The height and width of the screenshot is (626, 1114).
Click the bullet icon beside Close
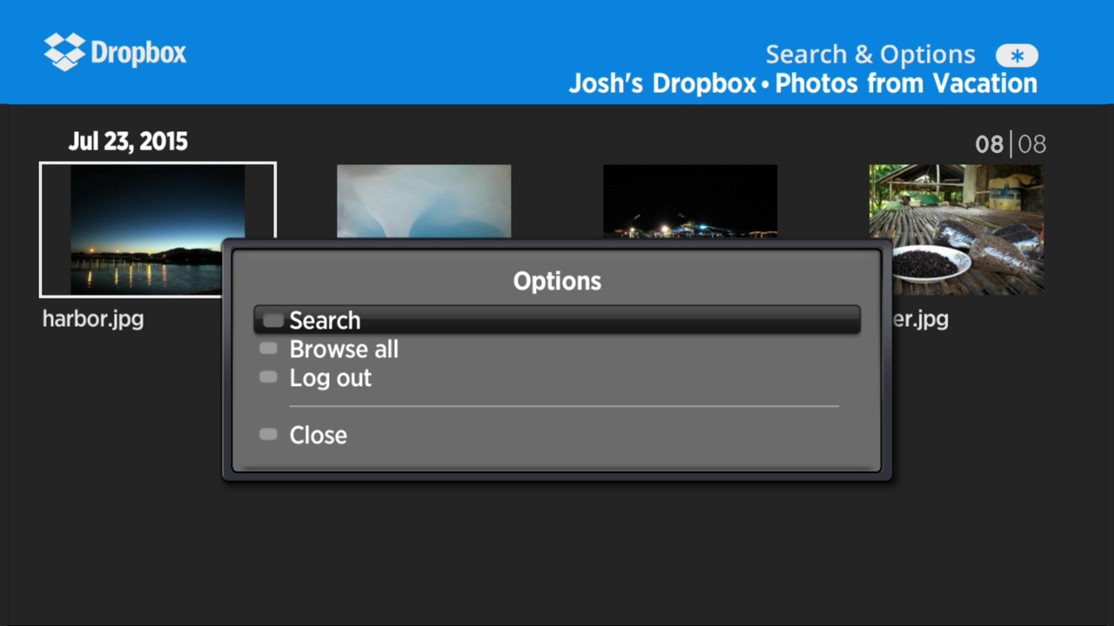tap(268, 435)
